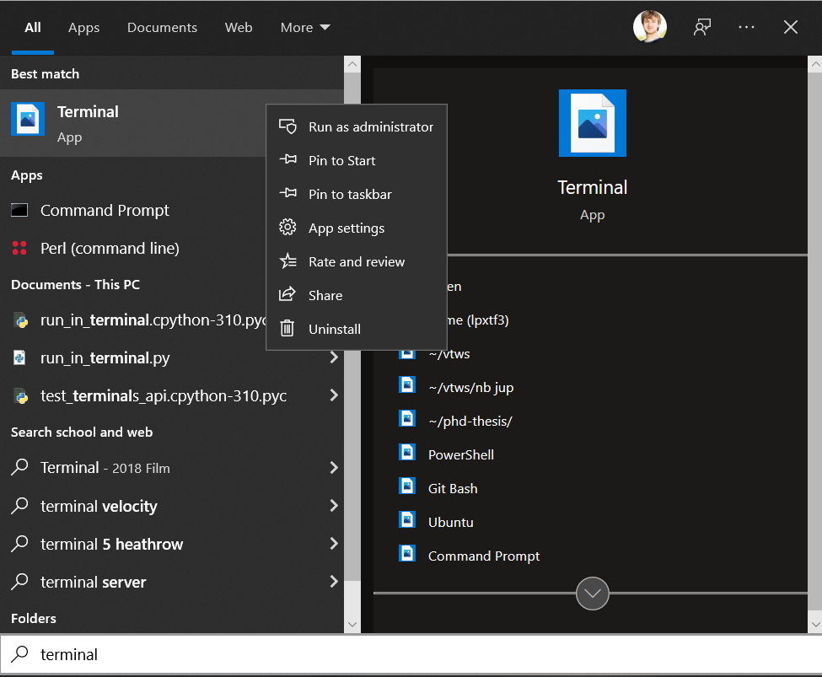
Task: Click the search icon beside terminal 5 heathrow
Action: [19, 543]
